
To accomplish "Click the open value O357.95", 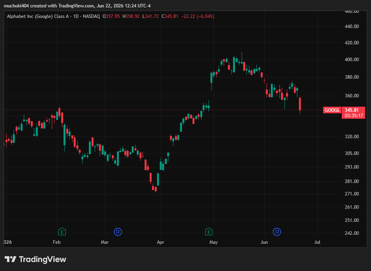I will click(111, 16).
